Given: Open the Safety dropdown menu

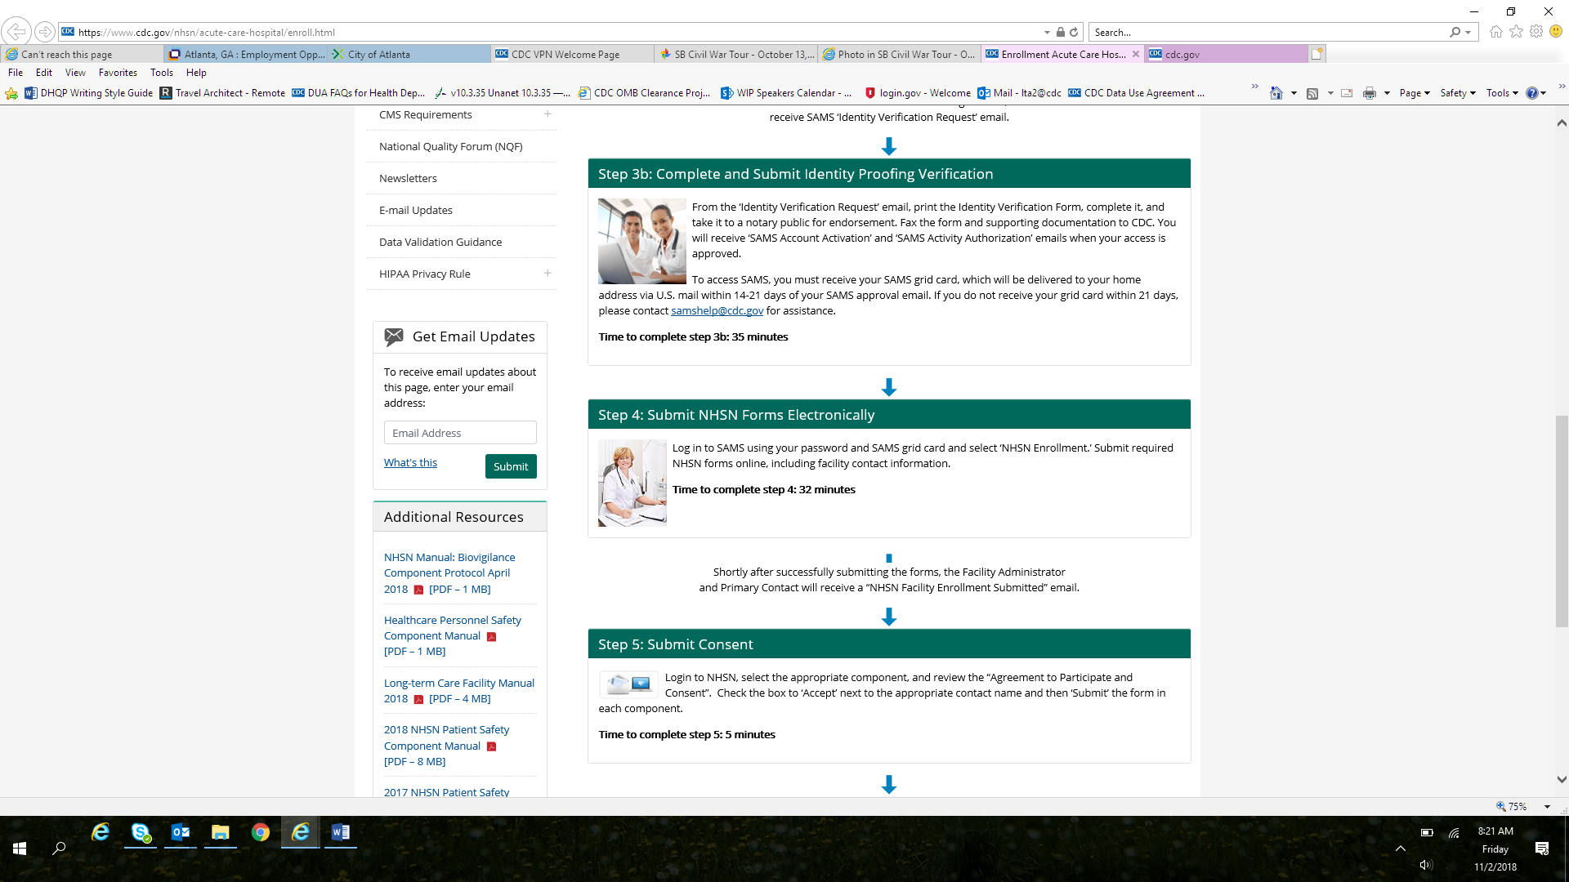Looking at the screenshot, I should click(x=1457, y=93).
